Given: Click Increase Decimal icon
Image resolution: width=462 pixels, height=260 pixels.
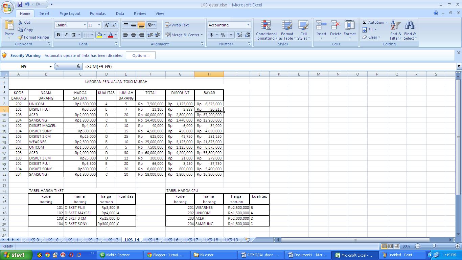Looking at the screenshot, I should pyautogui.click(x=239, y=35).
